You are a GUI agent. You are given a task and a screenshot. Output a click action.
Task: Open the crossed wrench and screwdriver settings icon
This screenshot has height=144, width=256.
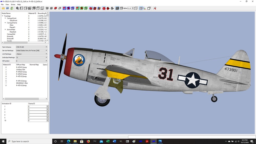(x=155, y=8)
